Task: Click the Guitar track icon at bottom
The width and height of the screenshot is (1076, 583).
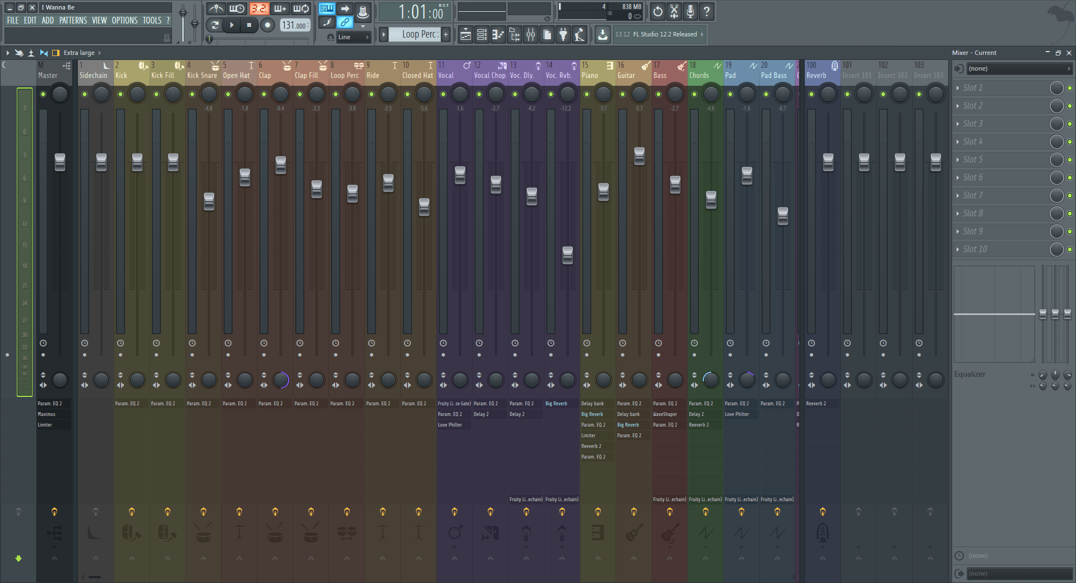Action: (634, 533)
